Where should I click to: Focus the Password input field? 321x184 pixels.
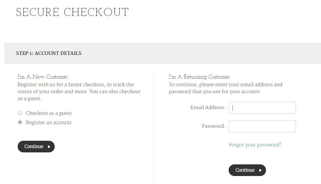coord(262,126)
